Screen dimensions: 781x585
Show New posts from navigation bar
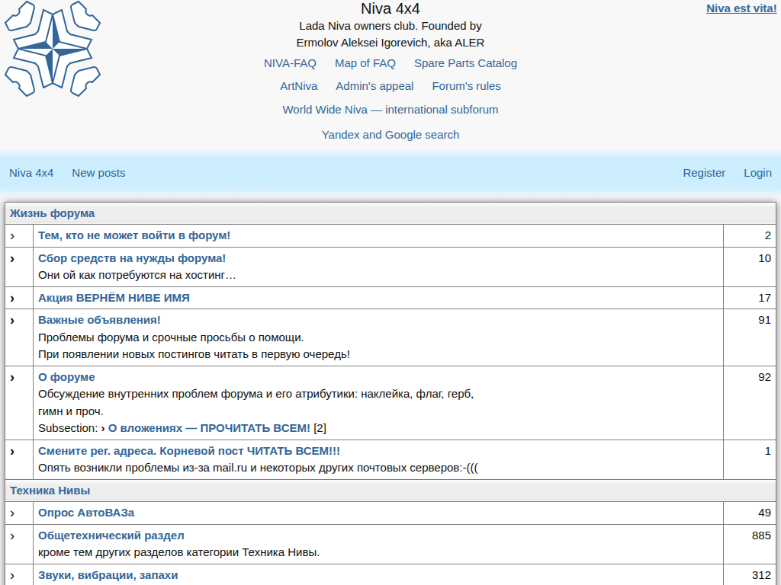98,173
